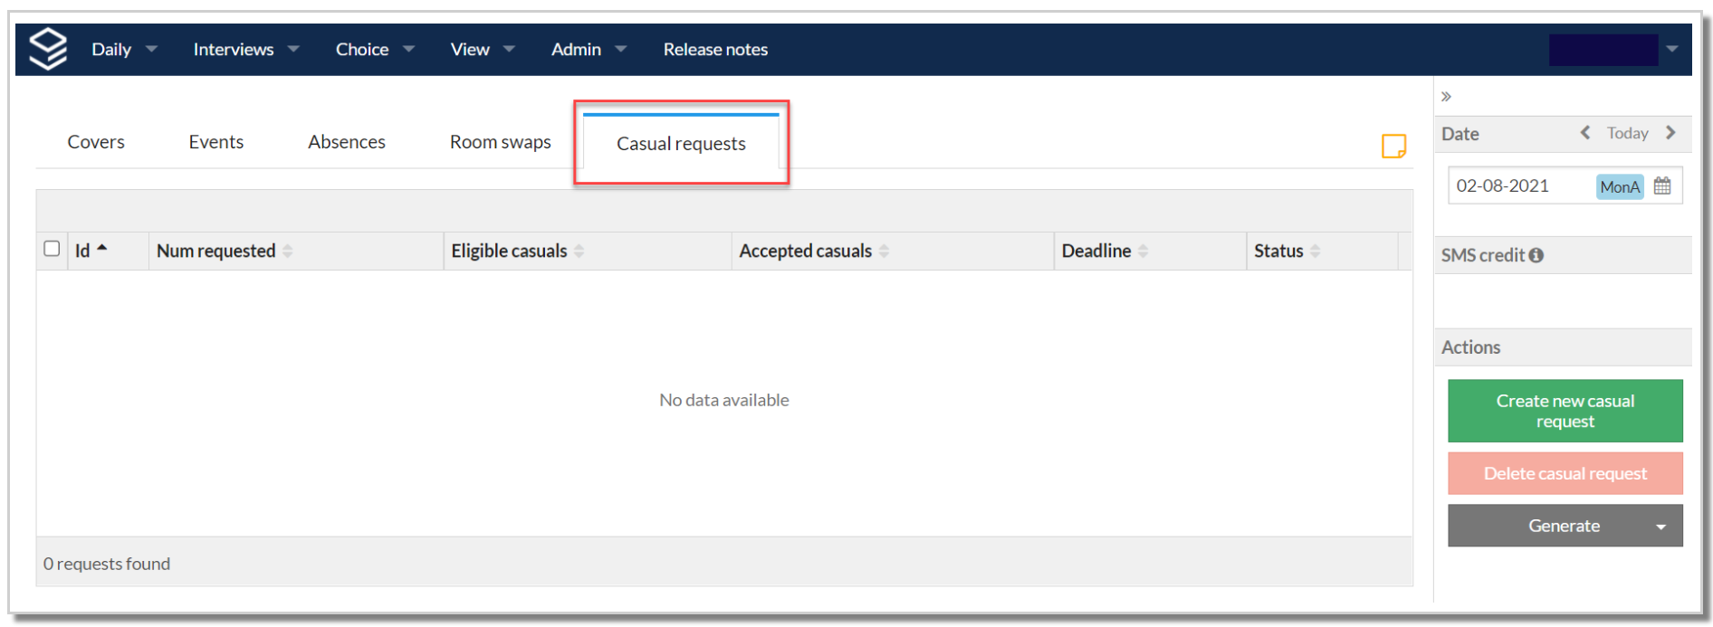Click the stacked layers app logo
Image resolution: width=1713 pixels, height=627 pixels.
tap(48, 49)
